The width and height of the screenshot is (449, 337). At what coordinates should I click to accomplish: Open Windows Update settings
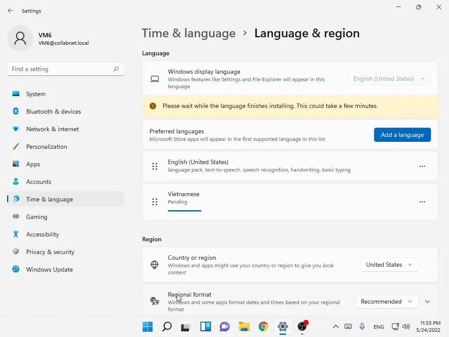pos(66,269)
